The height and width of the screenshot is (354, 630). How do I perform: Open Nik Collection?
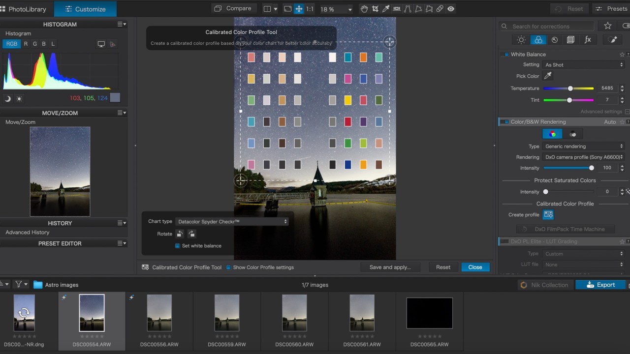[544, 285]
